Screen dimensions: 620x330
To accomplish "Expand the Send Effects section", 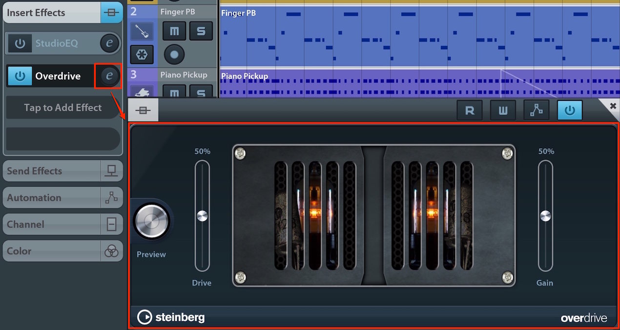I will click(x=62, y=171).
